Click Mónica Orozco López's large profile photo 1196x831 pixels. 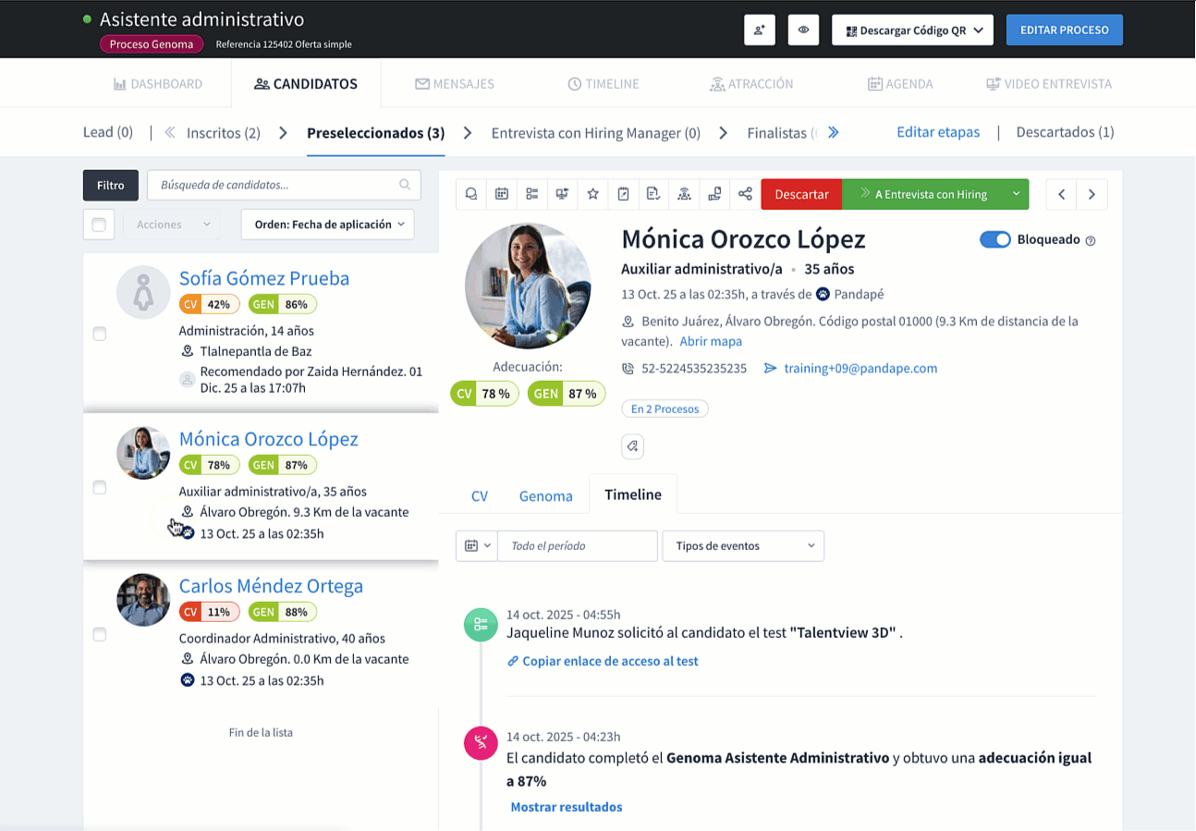pos(528,286)
